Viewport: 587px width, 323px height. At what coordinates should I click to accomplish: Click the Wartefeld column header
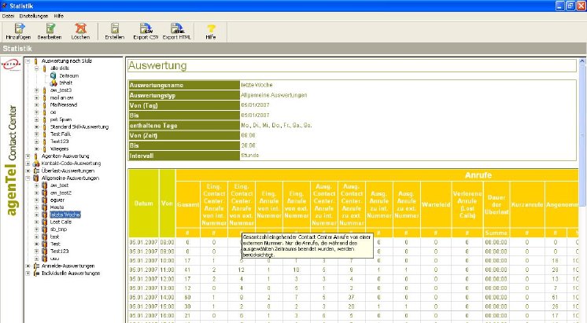[x=436, y=204]
